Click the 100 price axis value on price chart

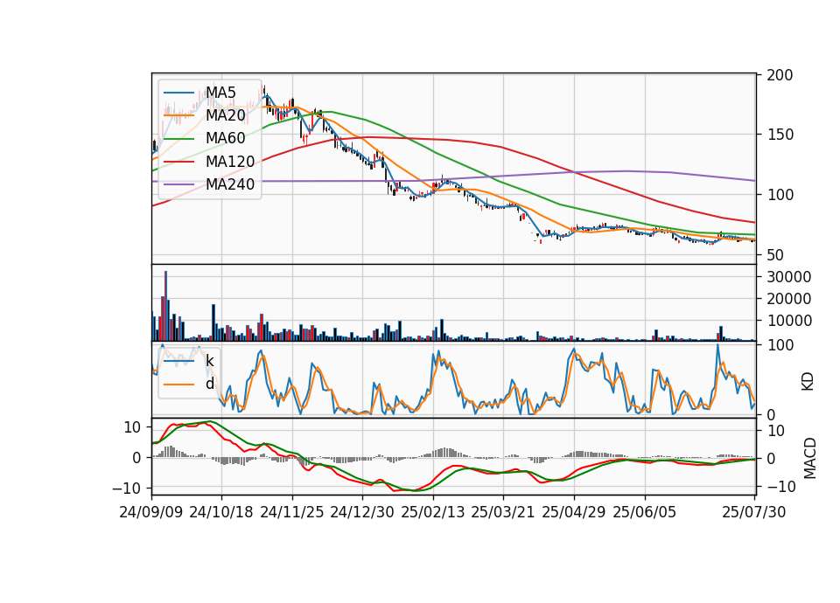coord(780,195)
